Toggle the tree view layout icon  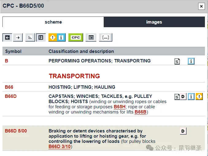pyautogui.click(x=41, y=37)
